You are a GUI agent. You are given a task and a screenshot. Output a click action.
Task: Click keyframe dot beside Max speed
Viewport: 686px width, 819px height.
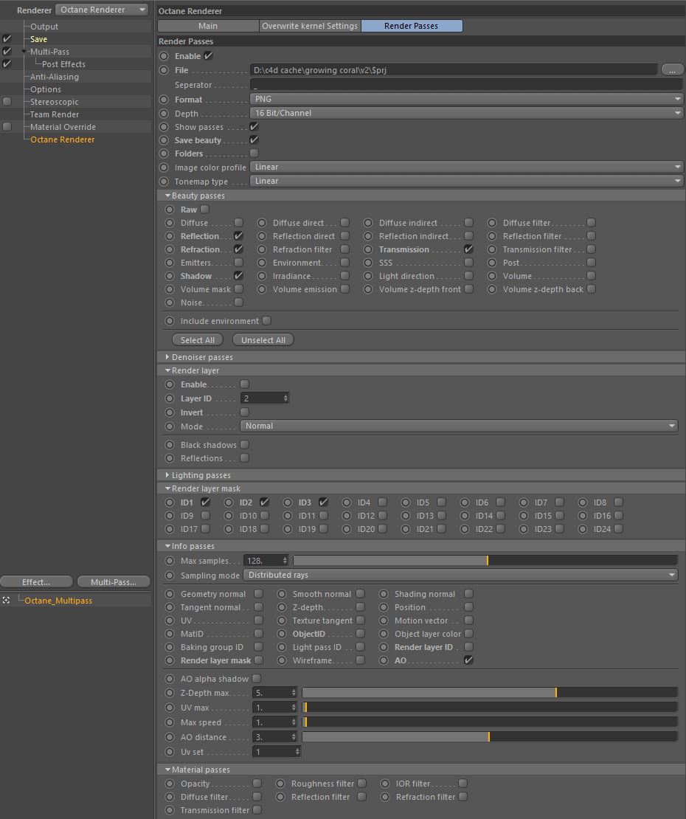click(x=170, y=722)
